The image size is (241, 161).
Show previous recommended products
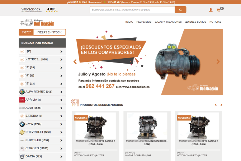tap(216, 105)
